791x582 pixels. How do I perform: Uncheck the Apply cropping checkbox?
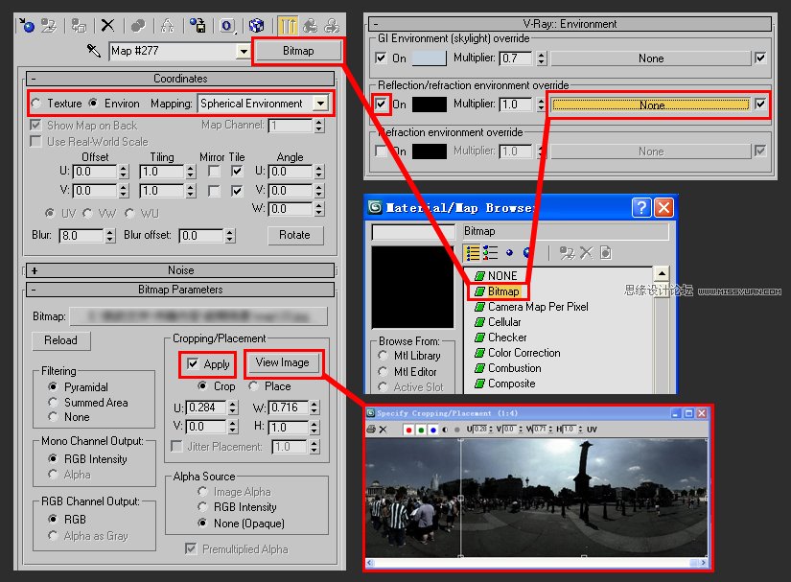(193, 363)
